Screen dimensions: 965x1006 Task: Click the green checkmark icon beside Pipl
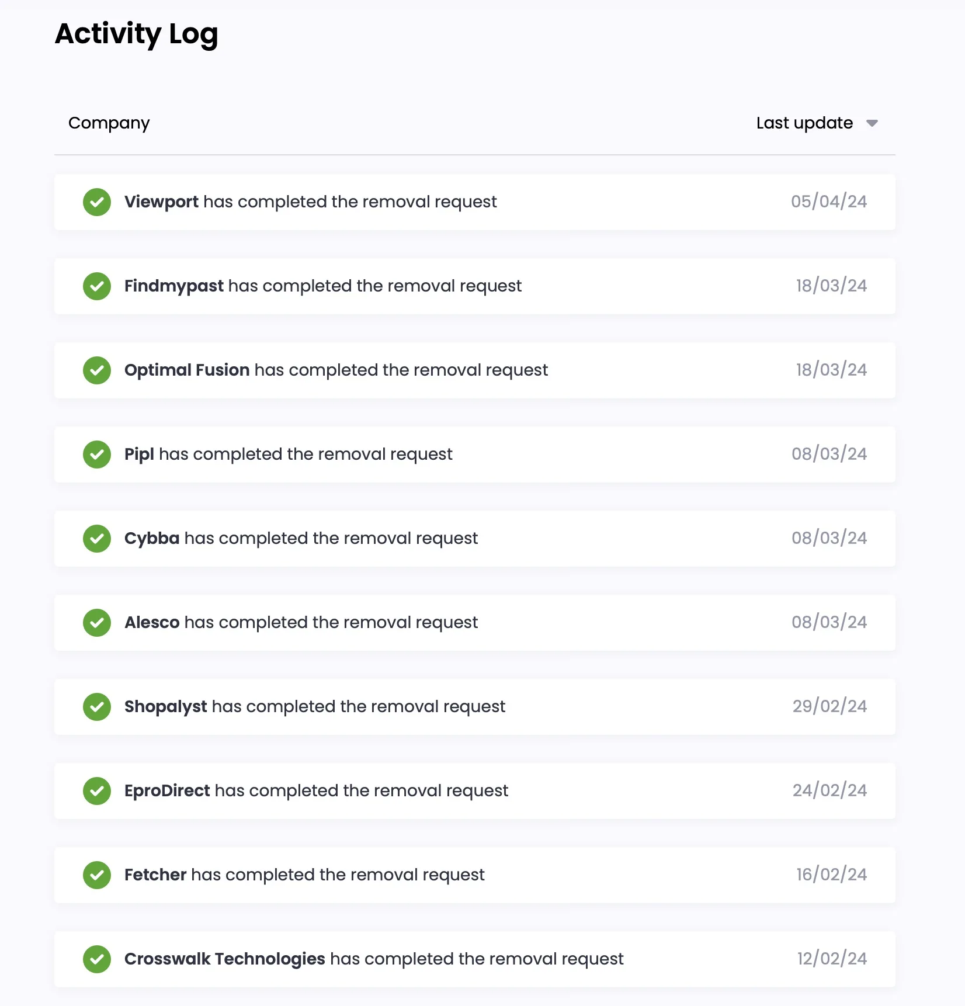coord(97,455)
